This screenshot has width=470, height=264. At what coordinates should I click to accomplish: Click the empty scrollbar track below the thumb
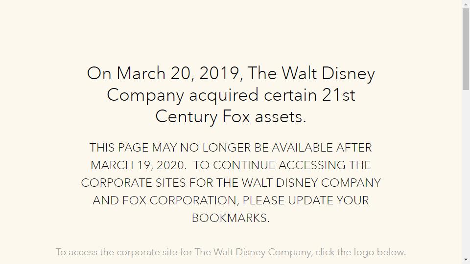coord(466,171)
